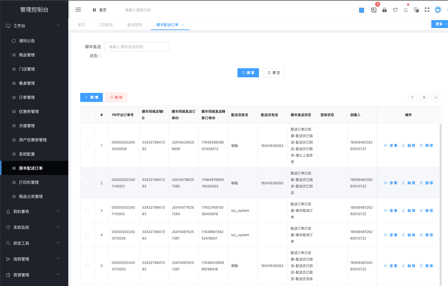The image size is (448, 286).
Task: Click the blue 搜索 button
Action: point(248,73)
